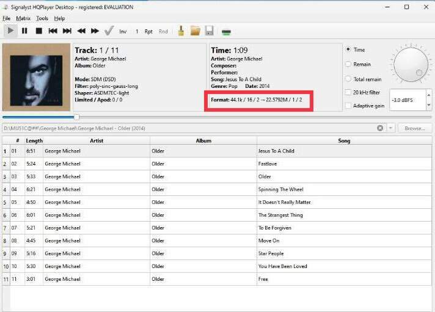Click the # column header
Image resolution: width=435 pixels, height=312 pixels.
tap(18, 140)
